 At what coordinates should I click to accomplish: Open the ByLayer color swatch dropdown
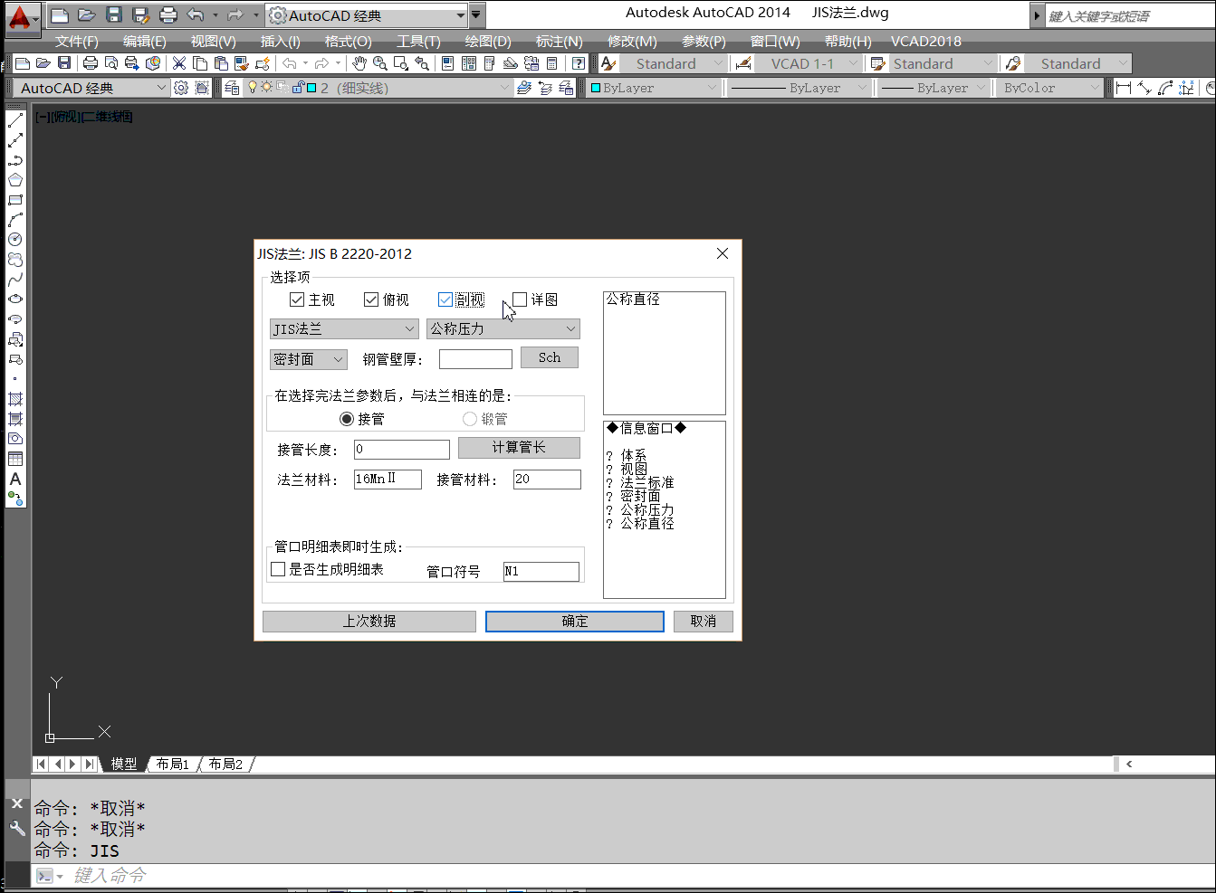pyautogui.click(x=652, y=88)
